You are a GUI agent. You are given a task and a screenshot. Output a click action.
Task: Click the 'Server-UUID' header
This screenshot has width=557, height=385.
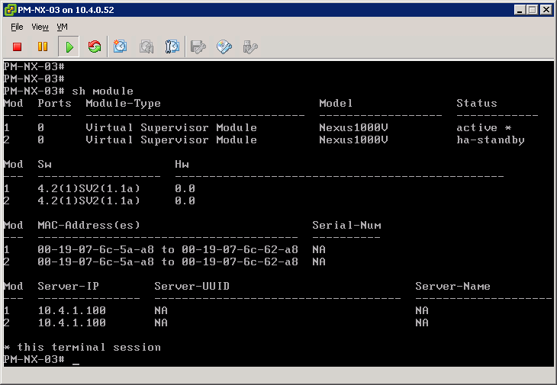192,287
